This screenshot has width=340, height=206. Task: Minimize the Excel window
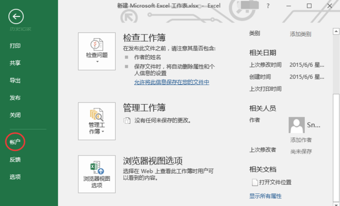click(288, 6)
